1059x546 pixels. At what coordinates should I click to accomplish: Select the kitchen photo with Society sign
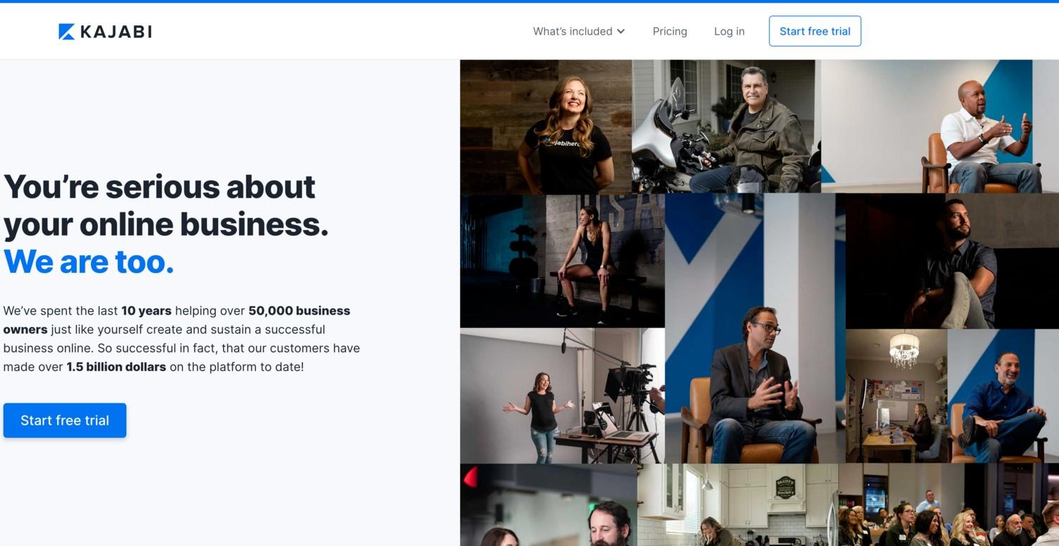[738, 504]
